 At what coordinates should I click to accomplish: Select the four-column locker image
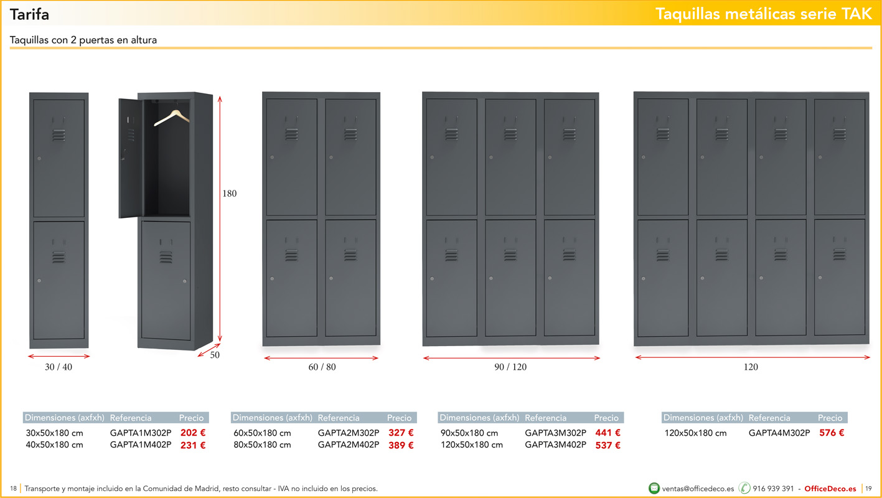(x=751, y=218)
